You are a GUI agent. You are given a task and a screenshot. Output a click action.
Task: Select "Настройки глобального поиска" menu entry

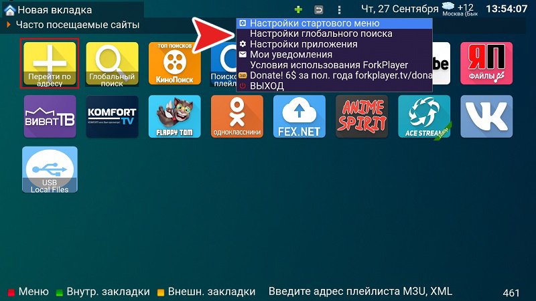point(334,34)
